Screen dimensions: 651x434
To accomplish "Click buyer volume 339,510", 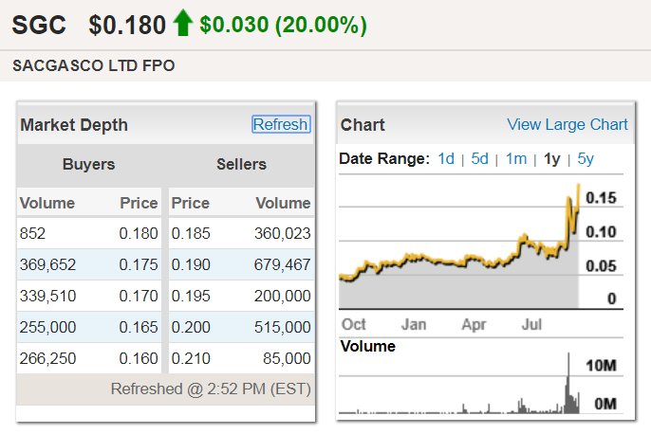I will click(47, 296).
